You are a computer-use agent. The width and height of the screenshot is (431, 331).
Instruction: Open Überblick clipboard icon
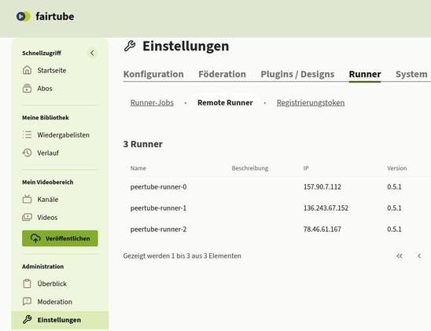pos(27,284)
